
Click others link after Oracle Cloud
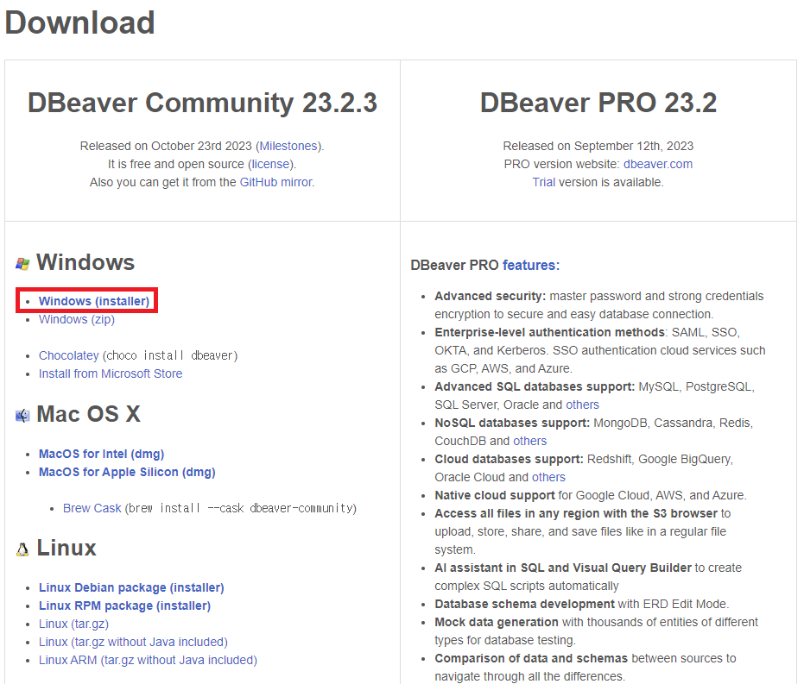548,478
